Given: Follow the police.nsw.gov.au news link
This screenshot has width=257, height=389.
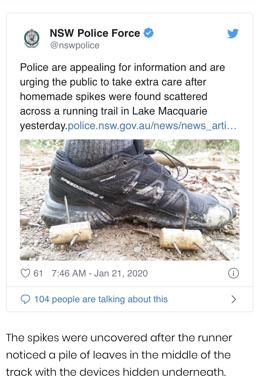Looking at the screenshot, I should [152, 126].
